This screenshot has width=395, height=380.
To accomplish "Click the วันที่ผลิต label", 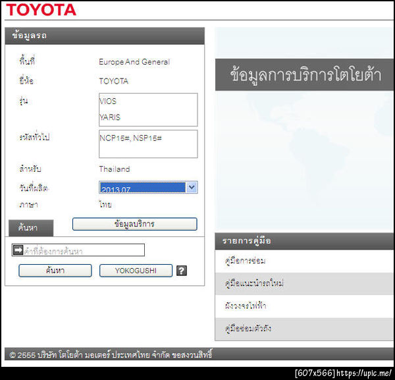I will (x=34, y=188).
